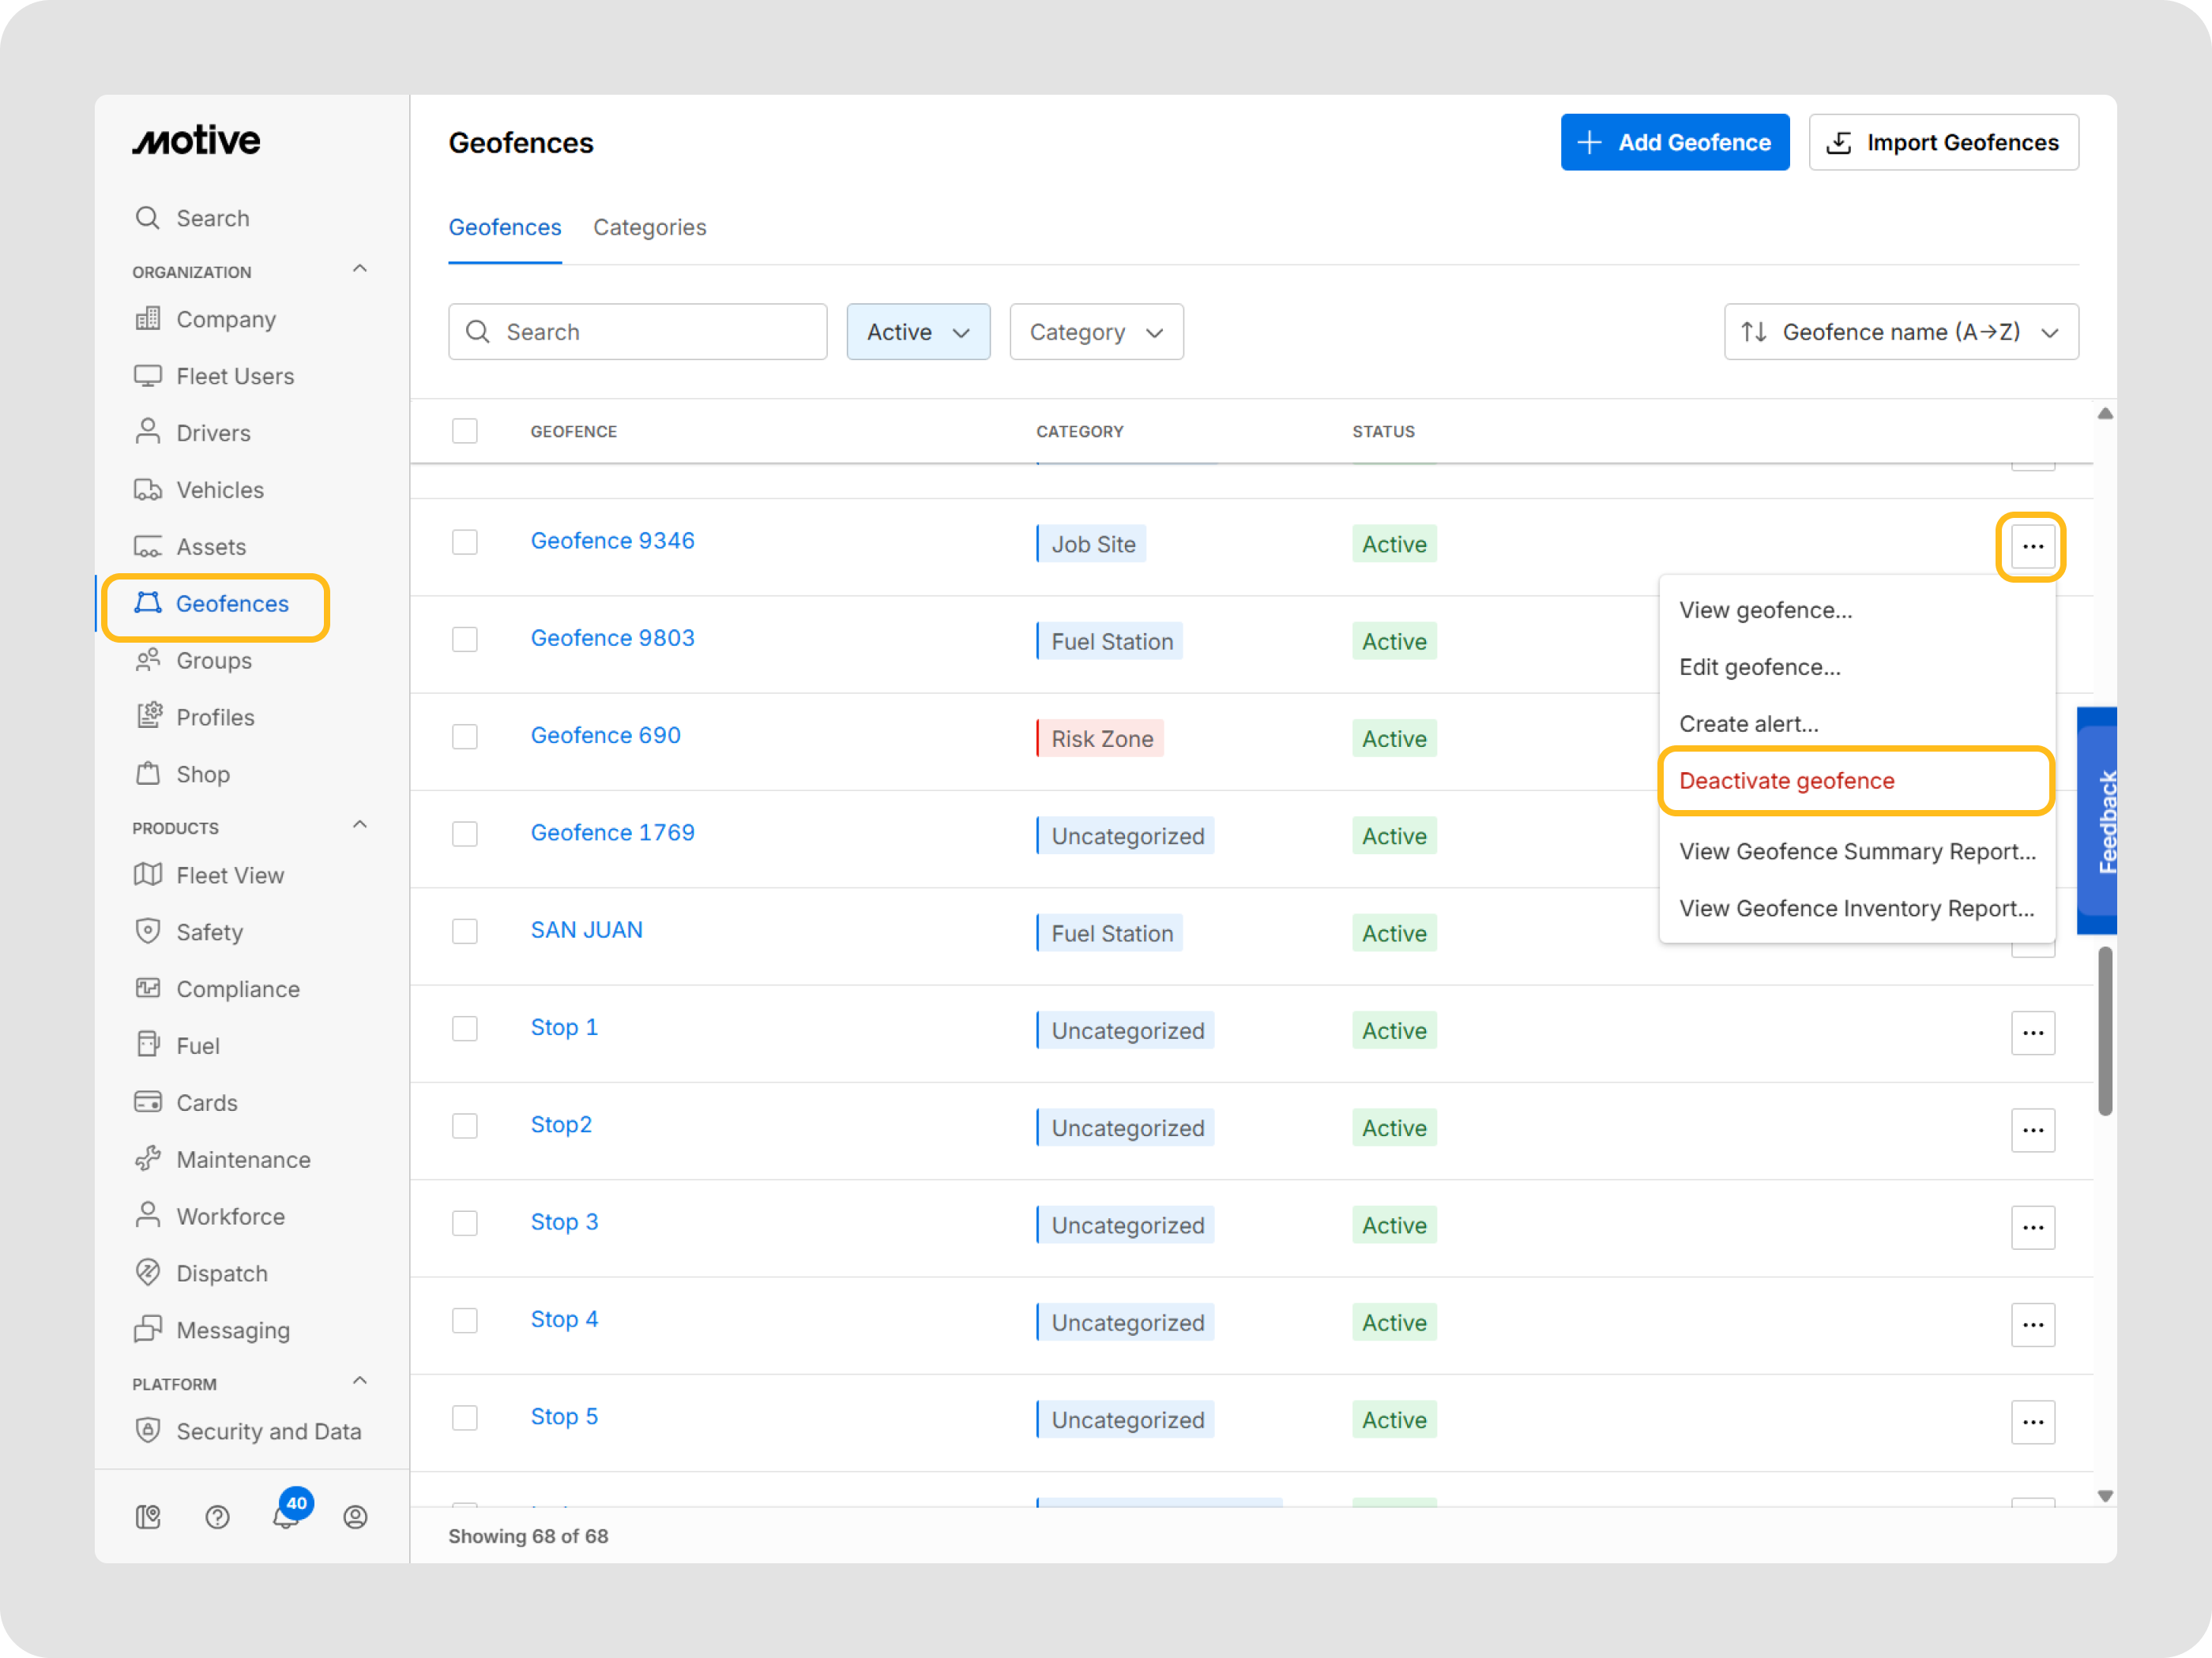Switch to the Categories tab
2212x1658 pixels.
649,227
